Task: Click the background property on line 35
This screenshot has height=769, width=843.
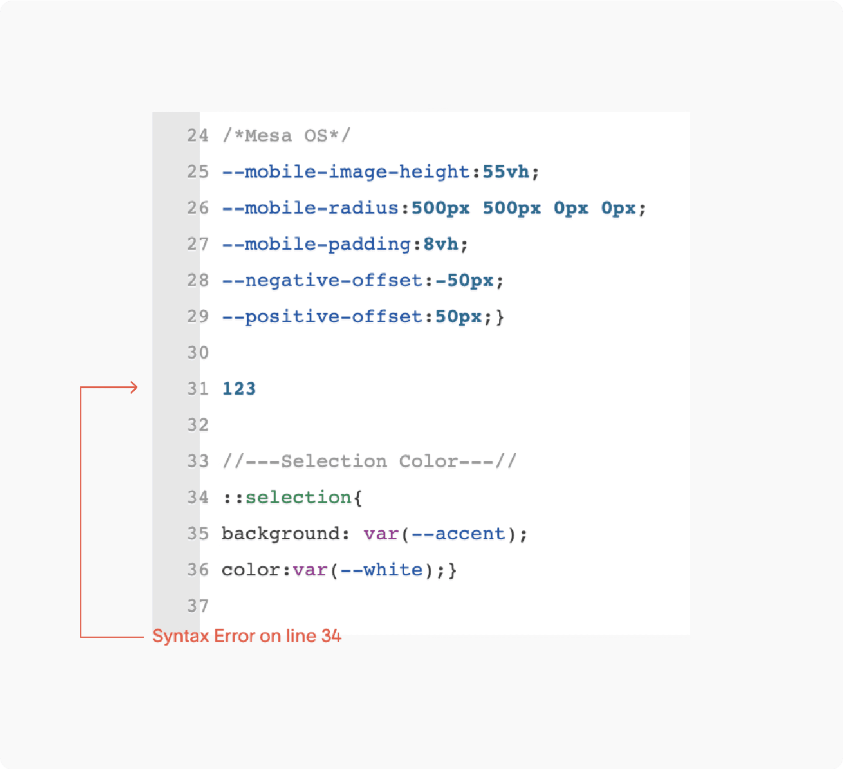Action: coord(281,534)
